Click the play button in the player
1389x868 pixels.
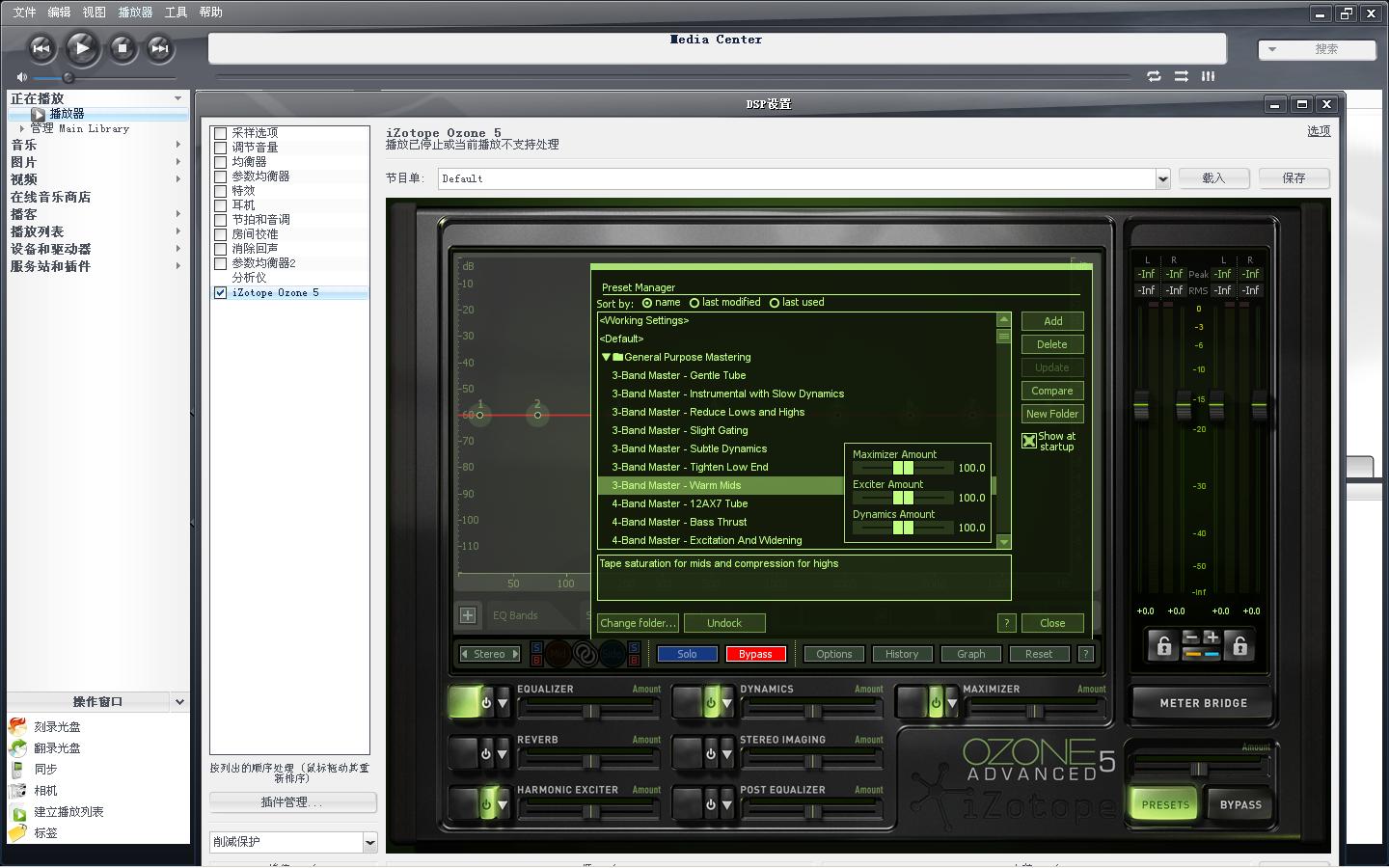pos(82,47)
